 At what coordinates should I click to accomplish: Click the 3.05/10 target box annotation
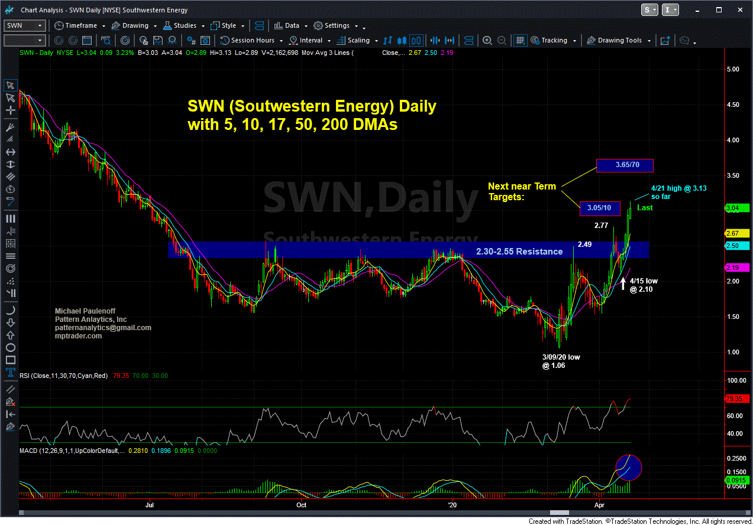(x=600, y=208)
